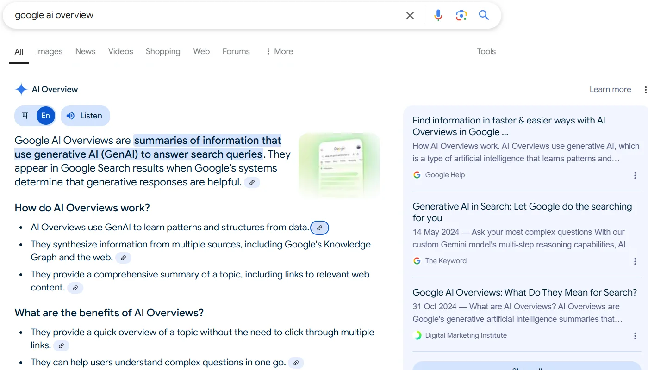Image resolution: width=648 pixels, height=370 pixels.
Task: Open the link icon after 'structures from data'
Action: coord(319,228)
